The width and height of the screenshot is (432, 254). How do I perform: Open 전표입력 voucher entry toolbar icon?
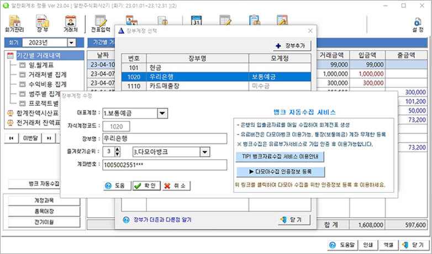[101, 24]
